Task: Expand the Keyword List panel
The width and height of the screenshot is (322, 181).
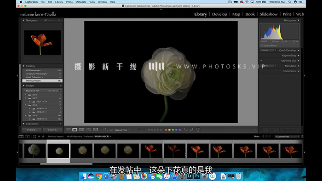Action: coord(299,61)
